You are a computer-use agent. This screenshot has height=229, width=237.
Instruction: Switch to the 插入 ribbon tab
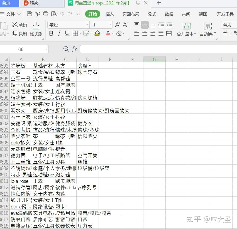(x=109, y=14)
